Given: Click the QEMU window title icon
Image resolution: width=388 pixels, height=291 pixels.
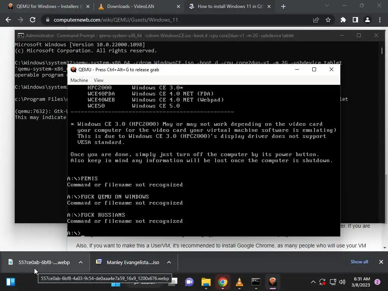Looking at the screenshot, I should (74, 70).
